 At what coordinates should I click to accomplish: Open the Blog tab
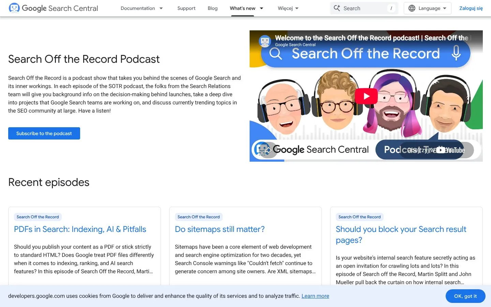212,8
